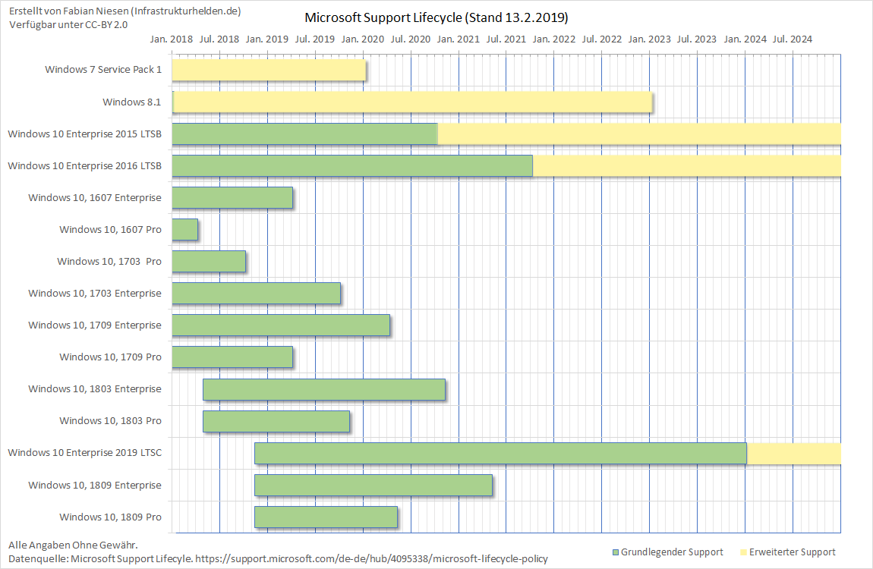
Task: Click the Windows 10, 1809 Pro label
Action: point(110,517)
